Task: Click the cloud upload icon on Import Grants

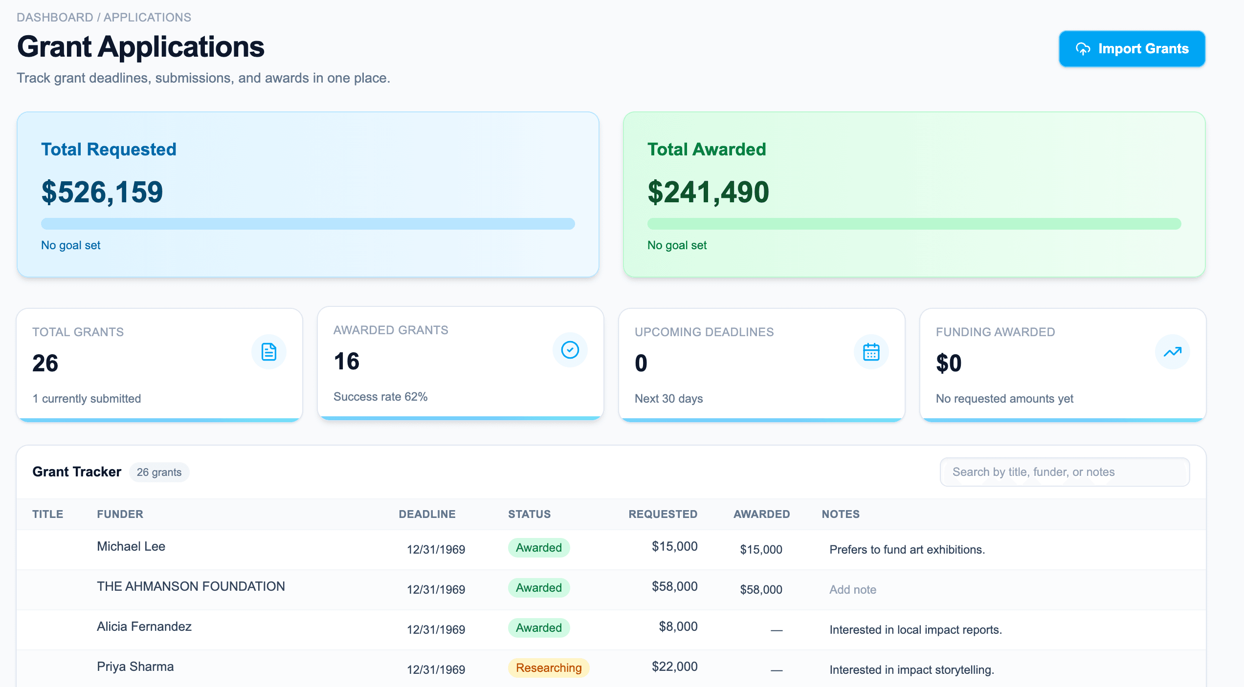Action: point(1083,49)
